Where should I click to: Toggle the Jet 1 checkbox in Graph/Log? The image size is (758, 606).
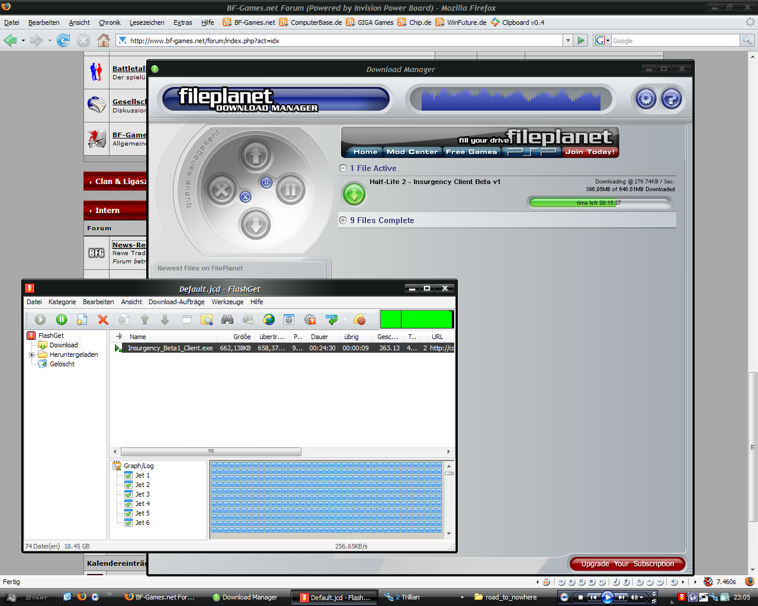129,475
